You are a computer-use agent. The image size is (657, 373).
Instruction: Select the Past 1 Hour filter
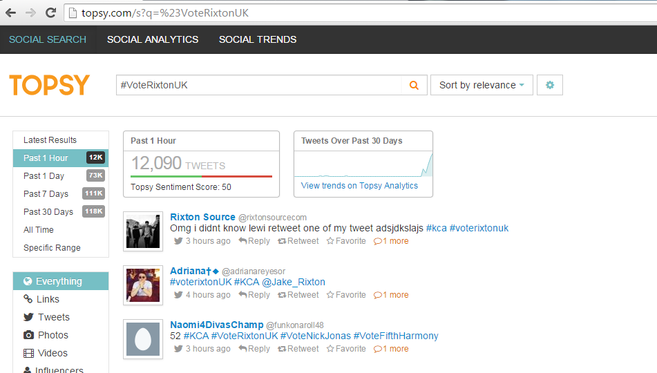pos(61,158)
